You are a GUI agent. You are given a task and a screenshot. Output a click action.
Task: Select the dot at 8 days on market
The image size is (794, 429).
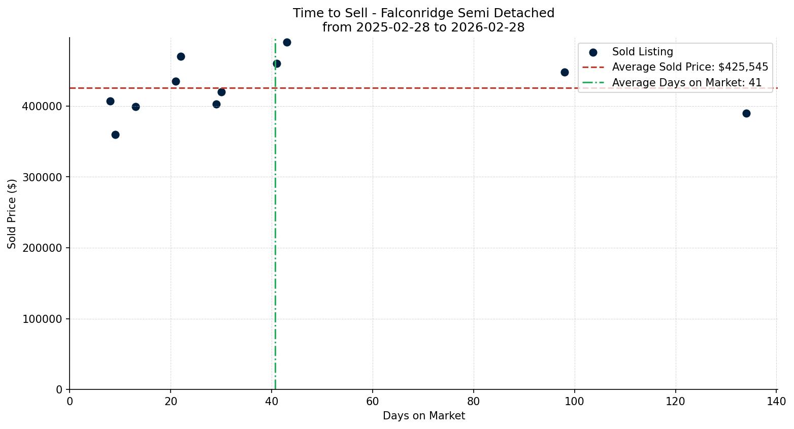coord(110,101)
